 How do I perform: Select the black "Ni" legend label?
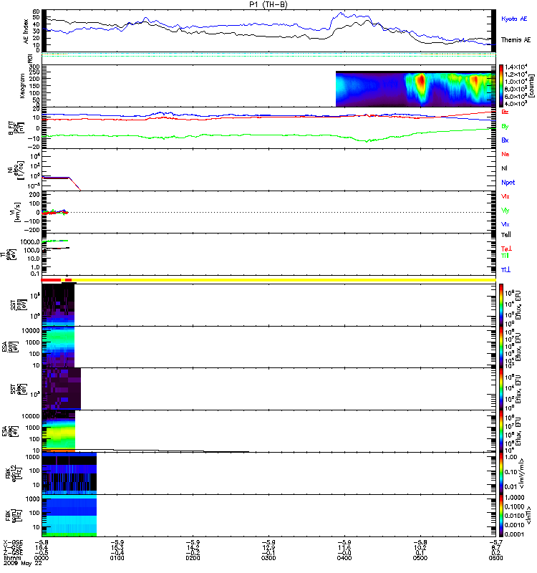(x=504, y=168)
